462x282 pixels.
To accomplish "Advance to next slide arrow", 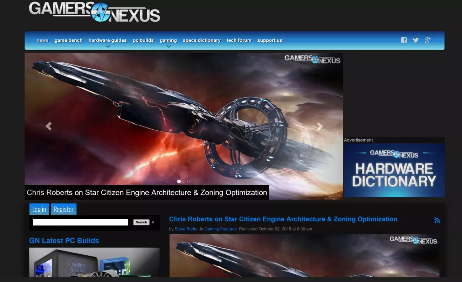I will (320, 126).
